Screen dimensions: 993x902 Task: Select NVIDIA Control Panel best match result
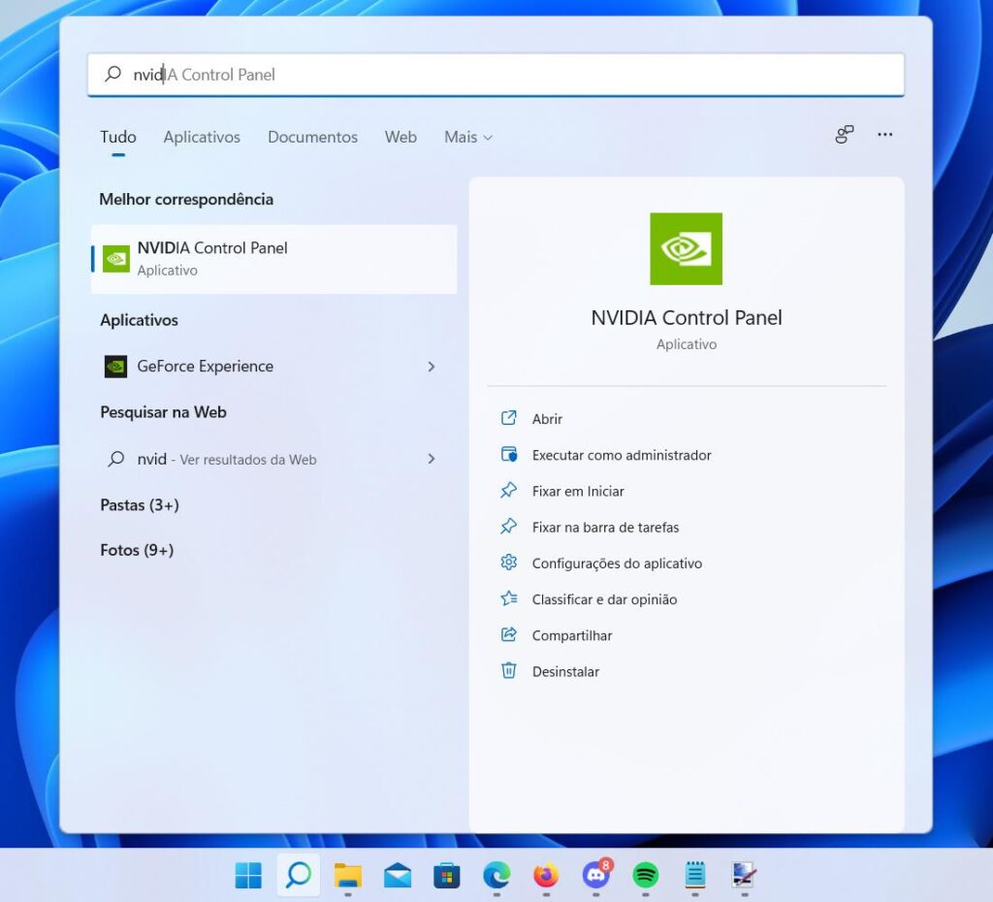(274, 258)
